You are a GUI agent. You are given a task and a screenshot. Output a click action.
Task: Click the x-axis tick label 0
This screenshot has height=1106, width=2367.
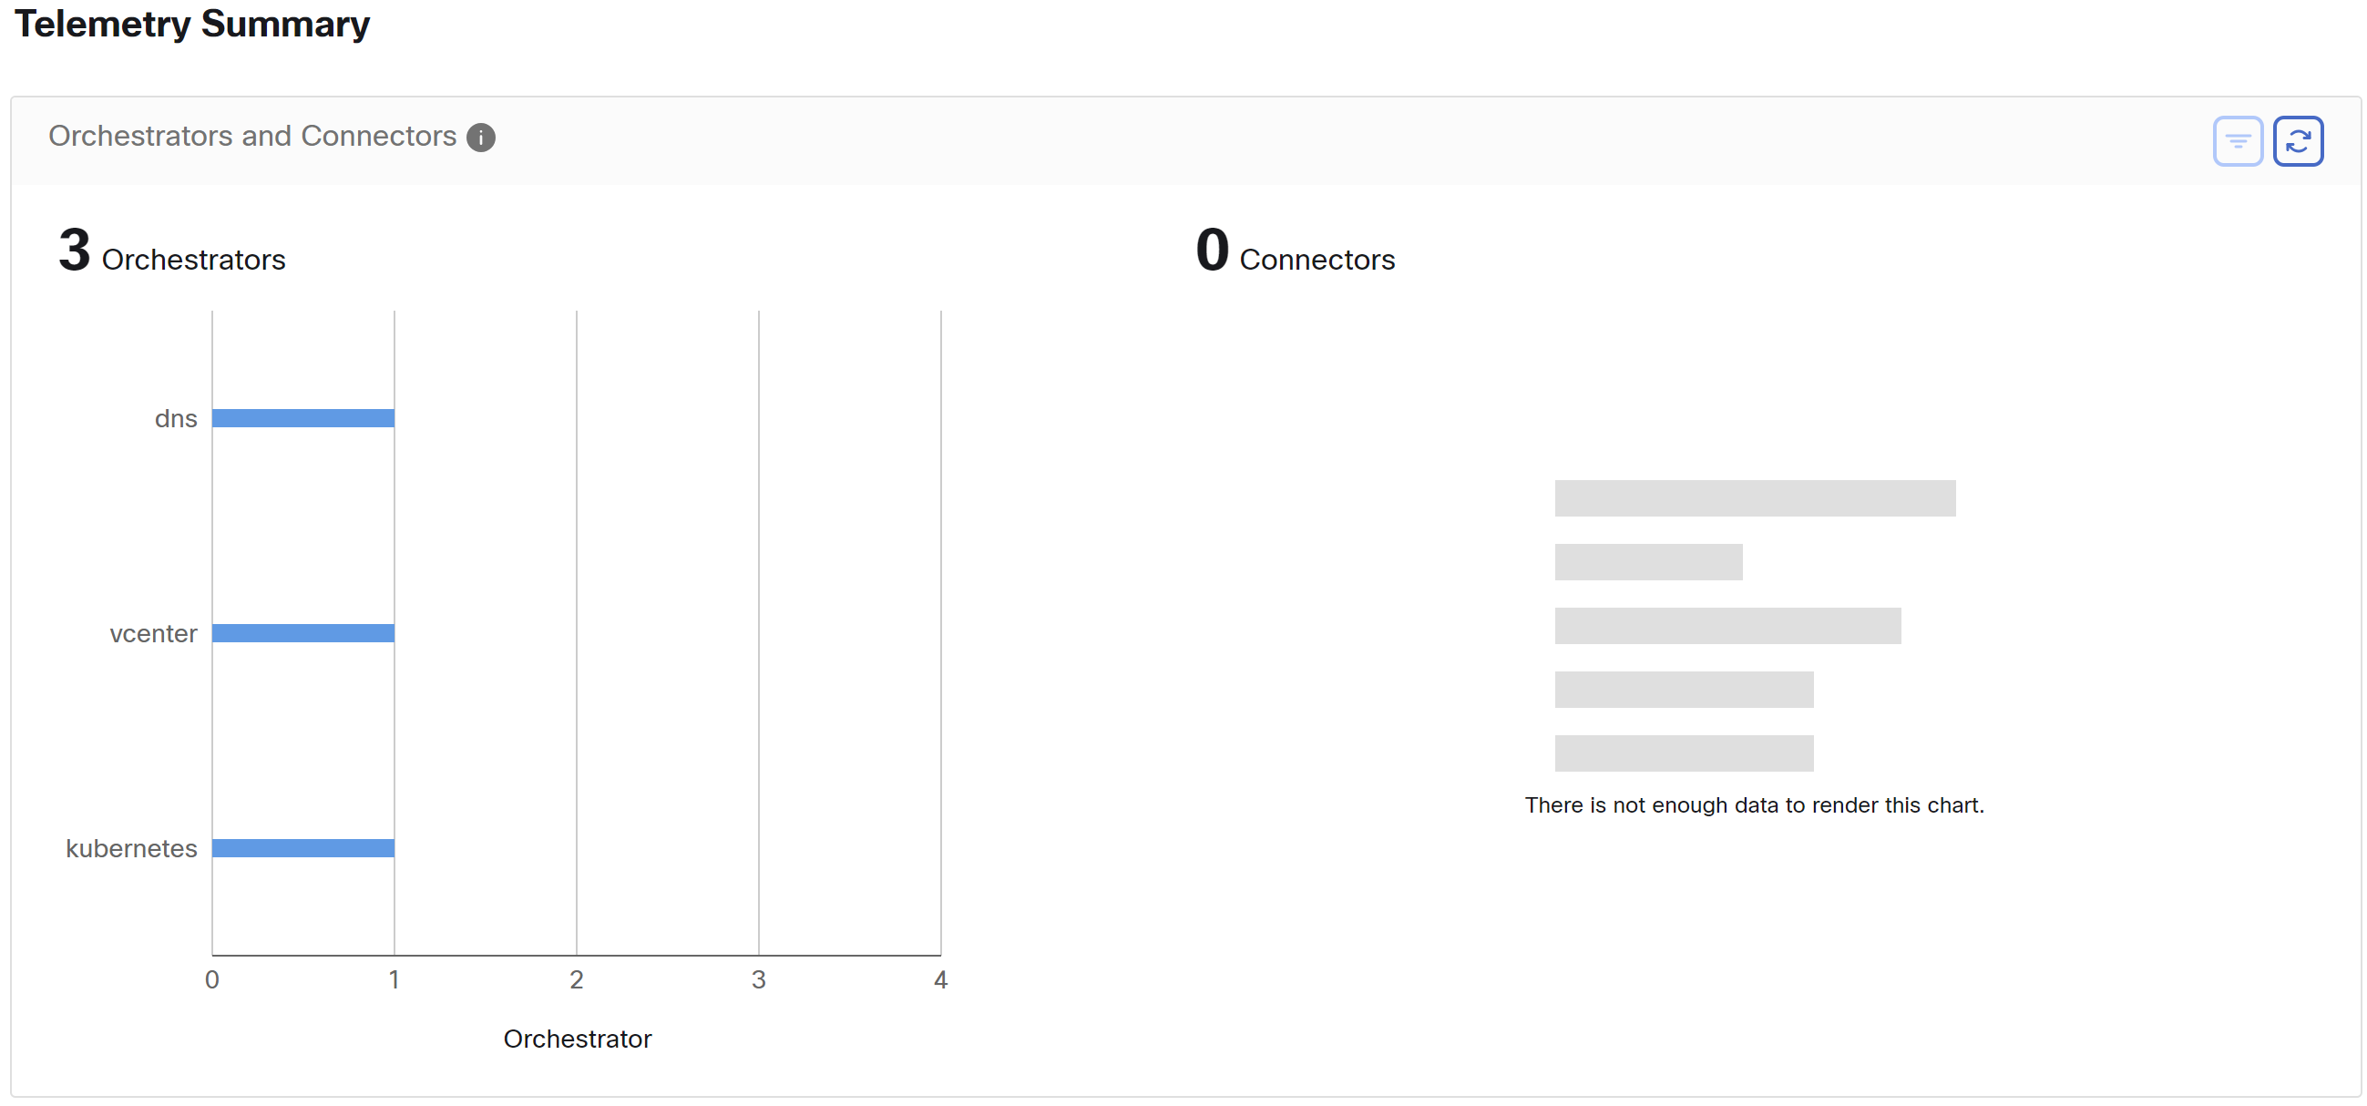click(212, 980)
